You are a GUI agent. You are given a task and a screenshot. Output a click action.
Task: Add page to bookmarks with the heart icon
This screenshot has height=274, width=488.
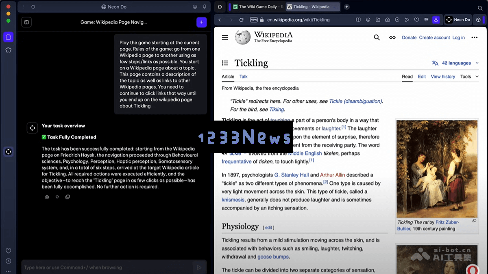coord(416,19)
